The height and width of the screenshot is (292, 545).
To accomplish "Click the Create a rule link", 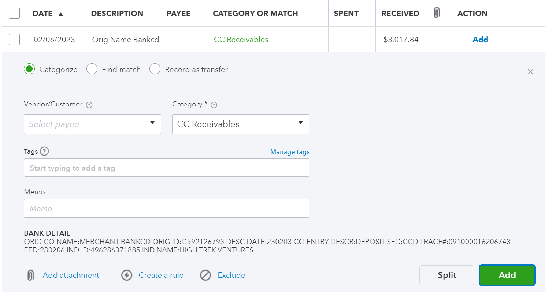I will click(161, 275).
